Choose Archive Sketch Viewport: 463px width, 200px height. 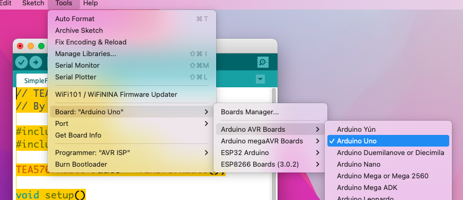(132, 30)
